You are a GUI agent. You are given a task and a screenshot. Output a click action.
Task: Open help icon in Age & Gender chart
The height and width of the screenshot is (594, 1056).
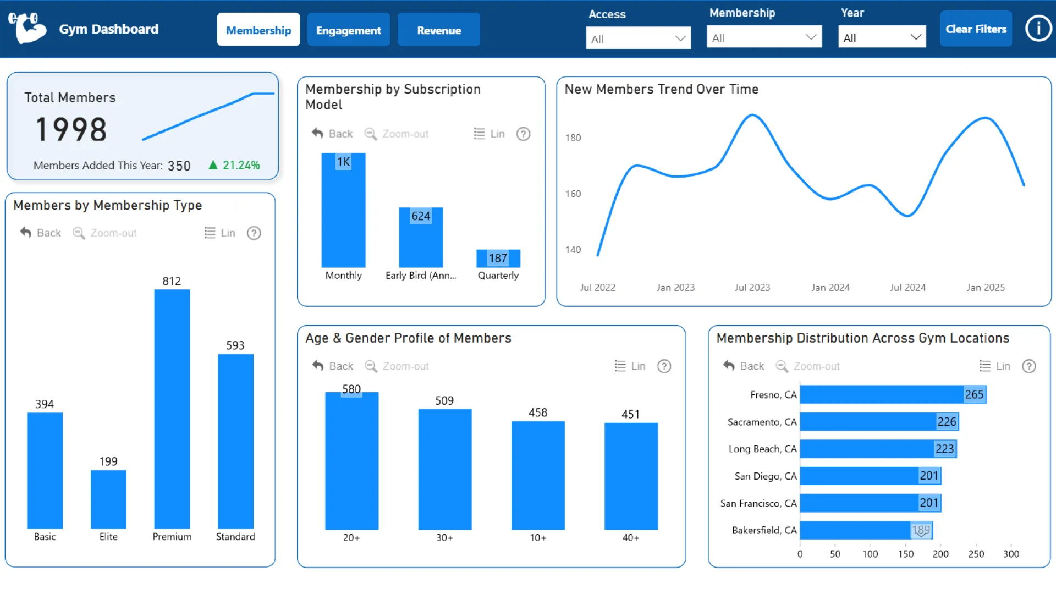click(x=664, y=366)
